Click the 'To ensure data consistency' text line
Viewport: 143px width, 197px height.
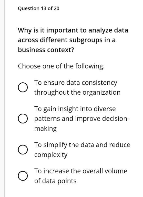pos(76,83)
